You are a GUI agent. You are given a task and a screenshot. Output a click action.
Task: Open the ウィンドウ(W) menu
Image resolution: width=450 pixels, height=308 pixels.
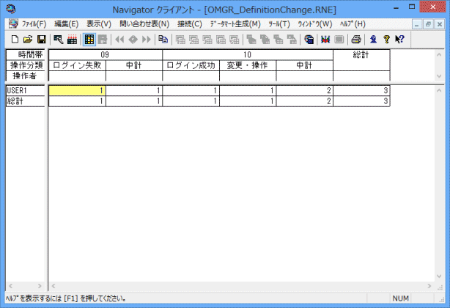[315, 24]
